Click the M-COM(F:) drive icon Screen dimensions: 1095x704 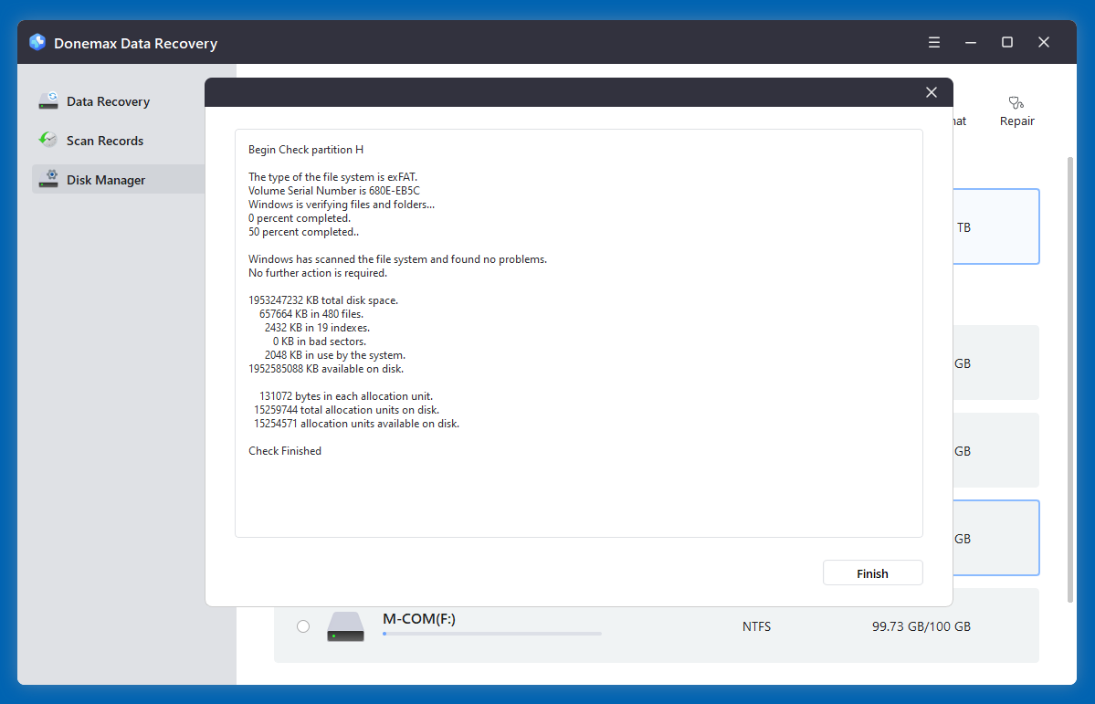(x=345, y=625)
